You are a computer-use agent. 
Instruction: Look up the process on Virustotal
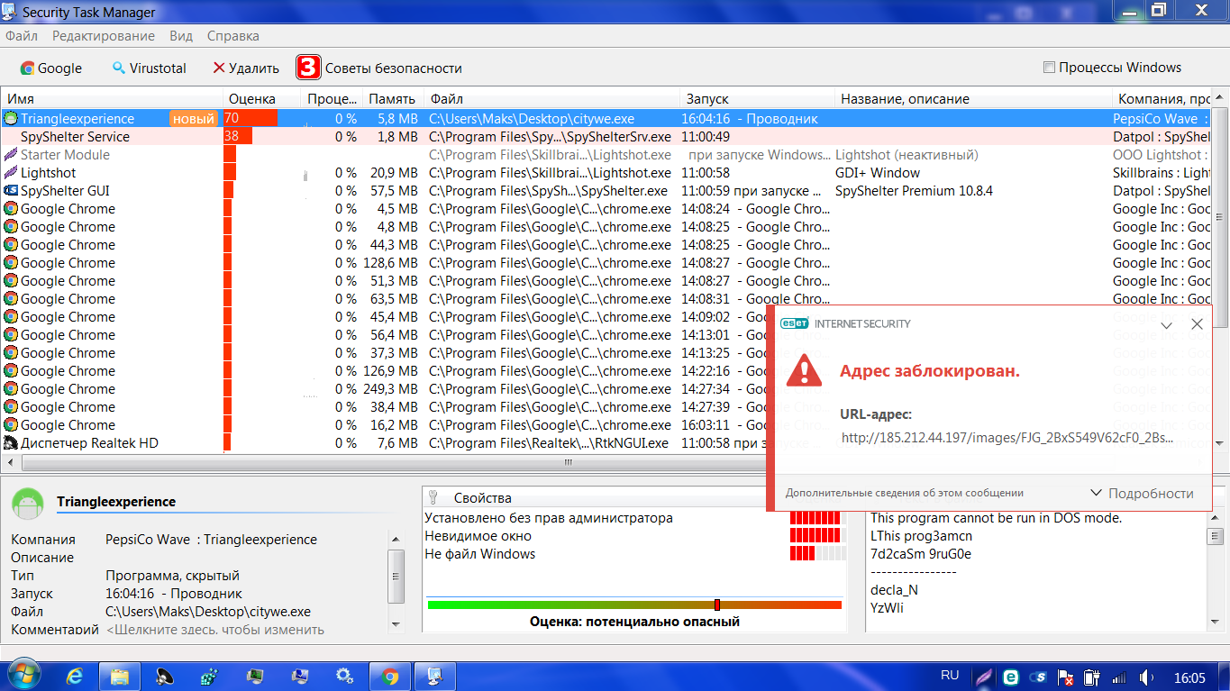click(x=149, y=68)
